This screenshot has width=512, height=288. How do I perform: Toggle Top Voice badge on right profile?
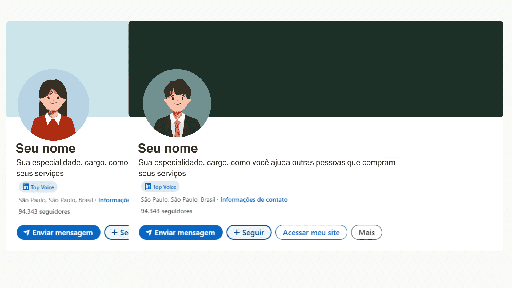click(160, 186)
